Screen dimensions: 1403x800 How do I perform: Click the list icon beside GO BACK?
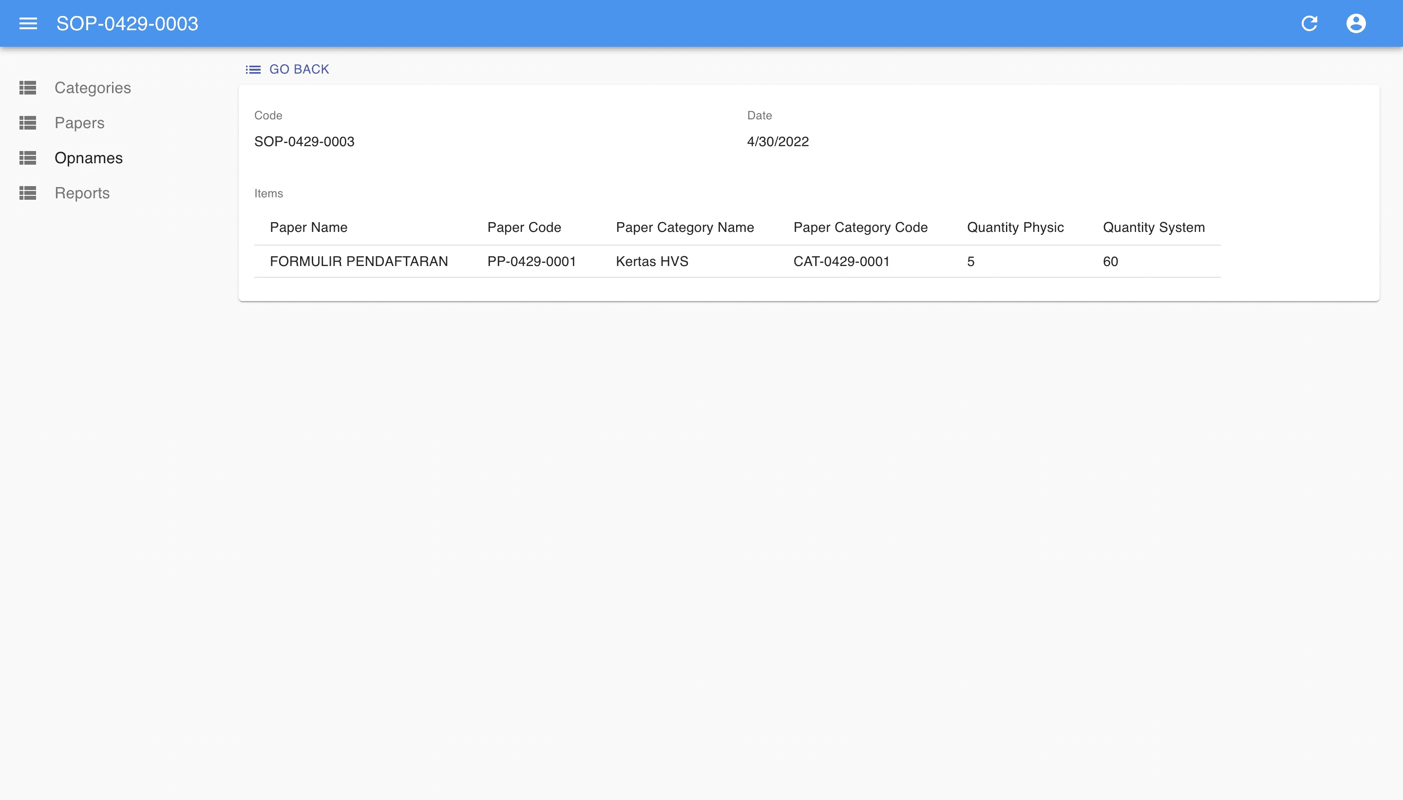point(253,70)
